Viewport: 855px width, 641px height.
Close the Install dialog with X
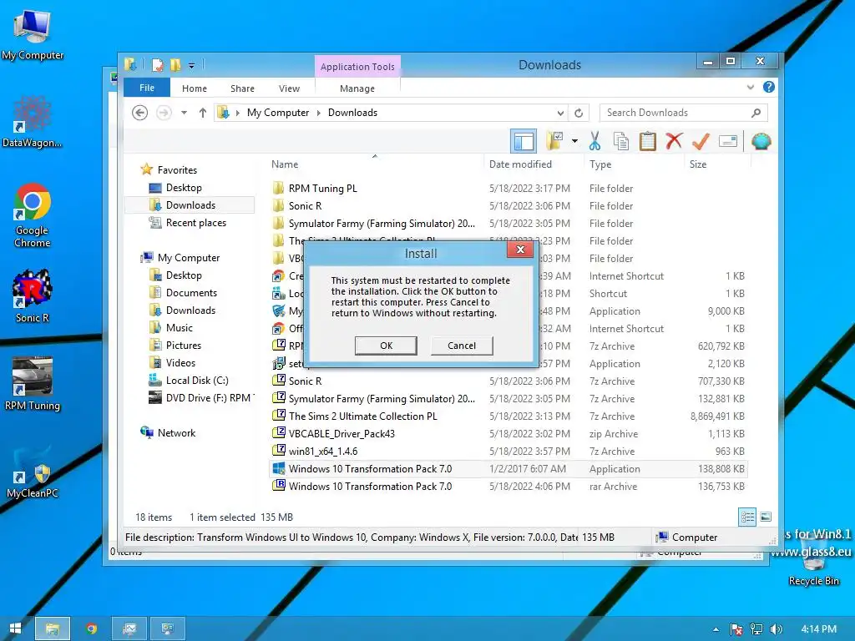[x=520, y=250]
